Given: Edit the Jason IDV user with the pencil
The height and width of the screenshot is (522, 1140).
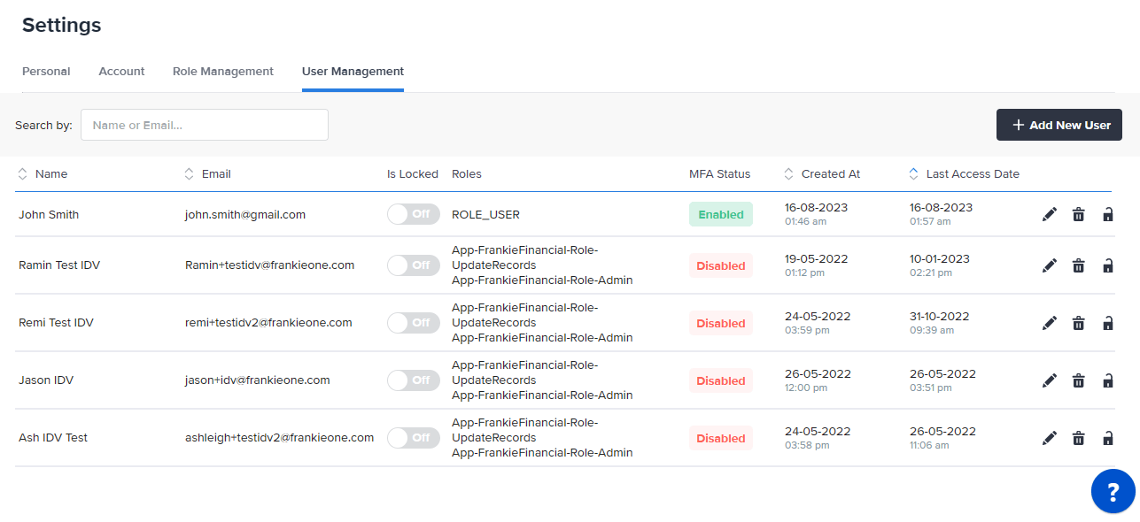Looking at the screenshot, I should (x=1049, y=380).
